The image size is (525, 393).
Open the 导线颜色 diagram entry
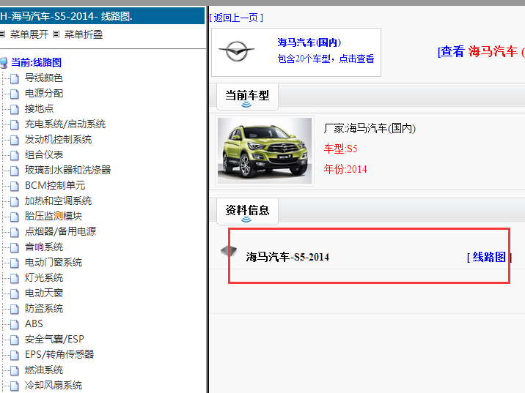click(44, 78)
